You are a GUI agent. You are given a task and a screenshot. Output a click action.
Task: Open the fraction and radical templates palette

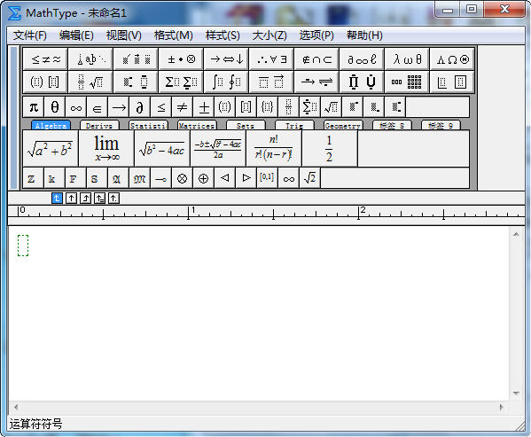tap(90, 82)
